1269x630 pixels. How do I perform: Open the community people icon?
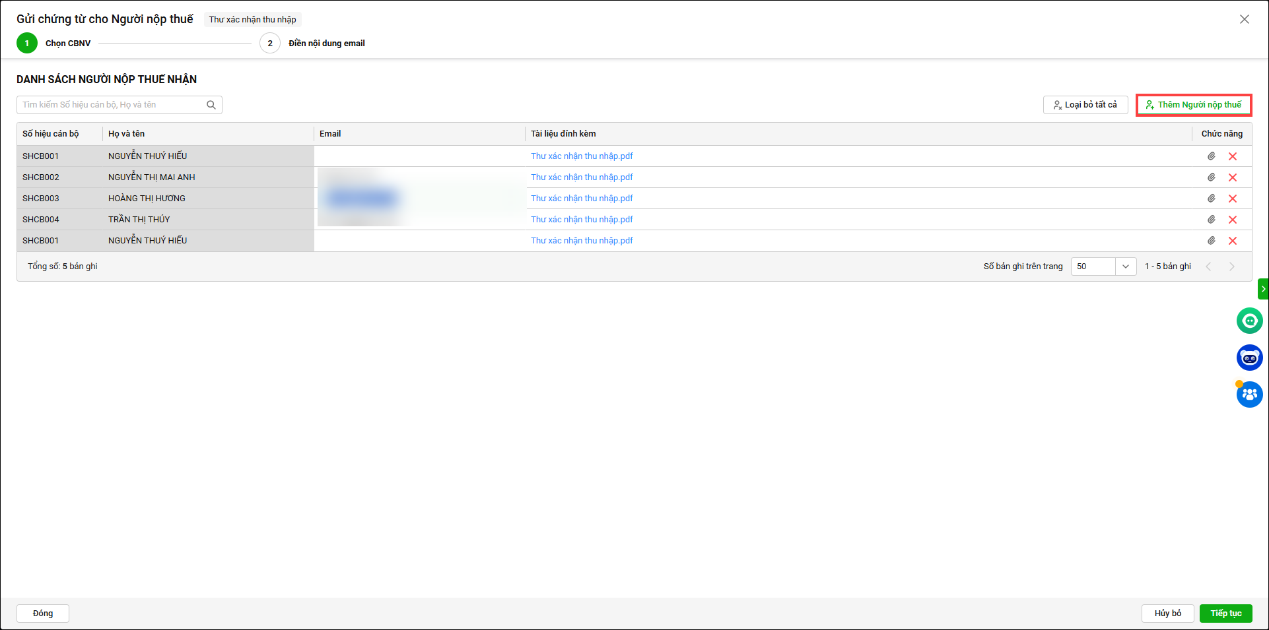tap(1249, 394)
